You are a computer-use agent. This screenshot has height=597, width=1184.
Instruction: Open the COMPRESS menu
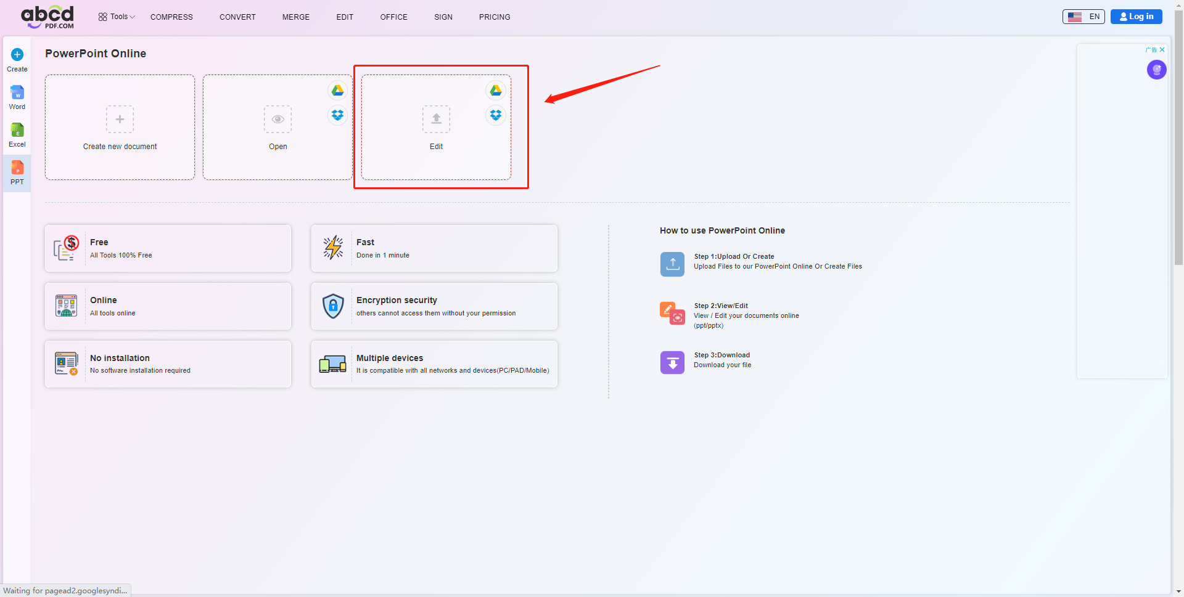point(171,17)
